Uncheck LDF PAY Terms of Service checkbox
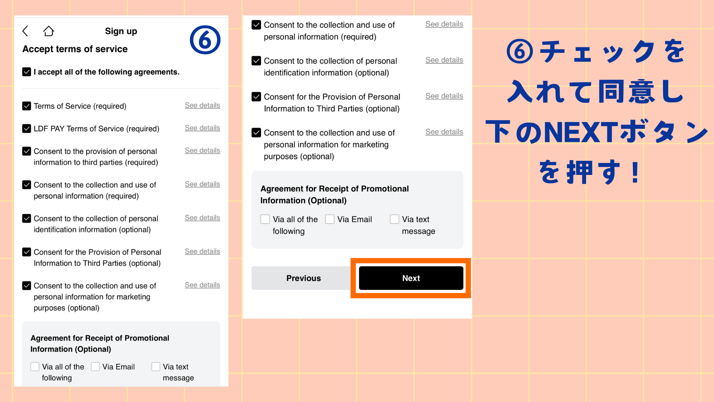The image size is (714, 402). tap(26, 128)
